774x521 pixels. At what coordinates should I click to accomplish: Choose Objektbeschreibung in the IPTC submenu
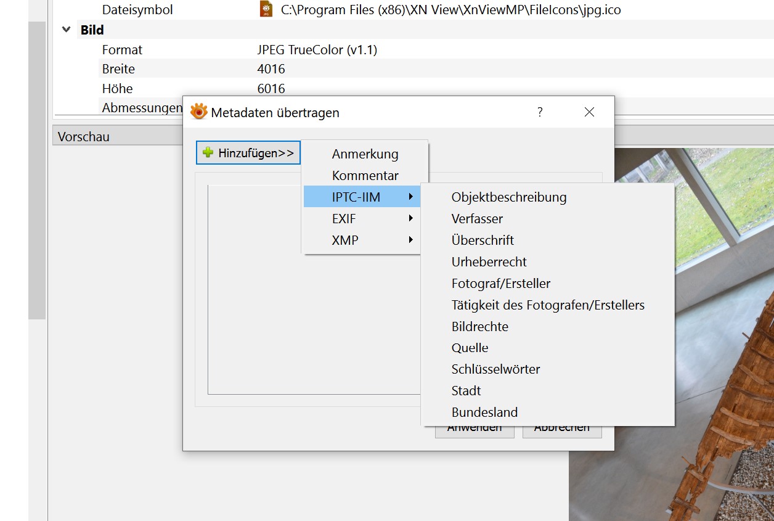[x=548, y=197]
